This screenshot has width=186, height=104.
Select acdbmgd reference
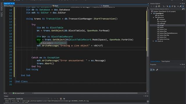162,23
